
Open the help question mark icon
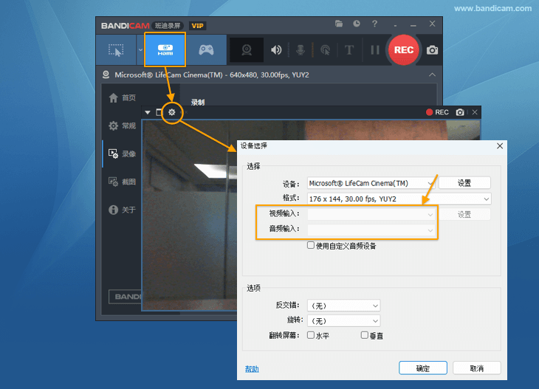(374, 24)
